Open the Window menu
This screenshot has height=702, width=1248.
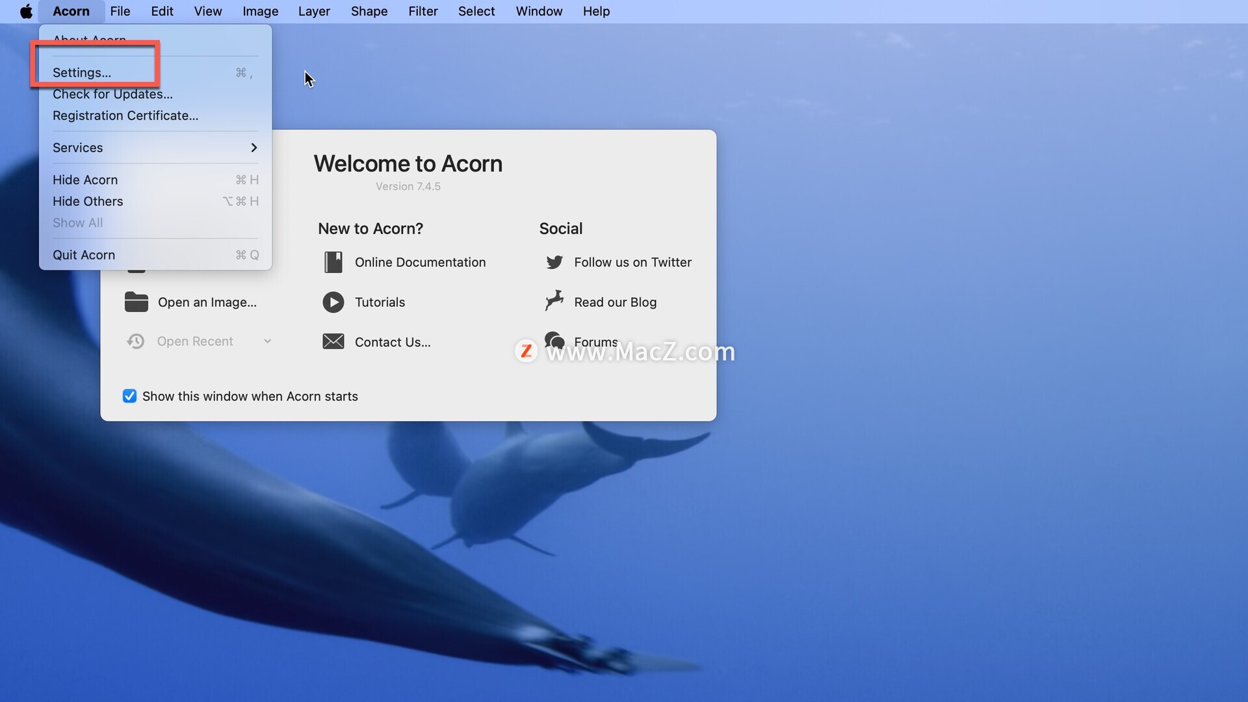(x=539, y=11)
